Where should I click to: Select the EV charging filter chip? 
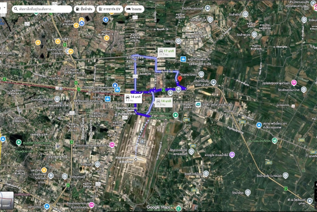(109, 9)
